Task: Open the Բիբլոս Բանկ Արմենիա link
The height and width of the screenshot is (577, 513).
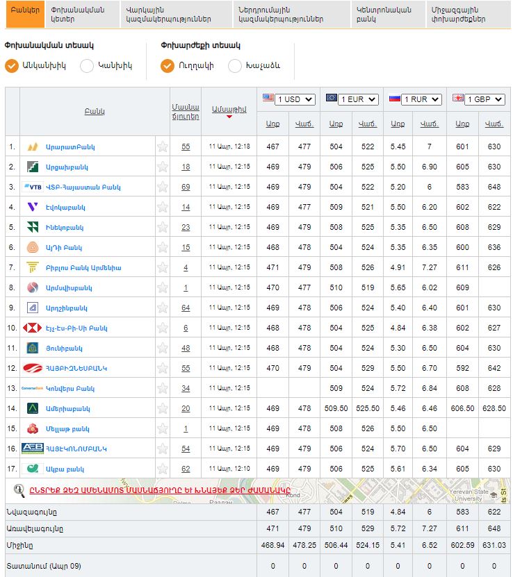Action: tap(83, 268)
